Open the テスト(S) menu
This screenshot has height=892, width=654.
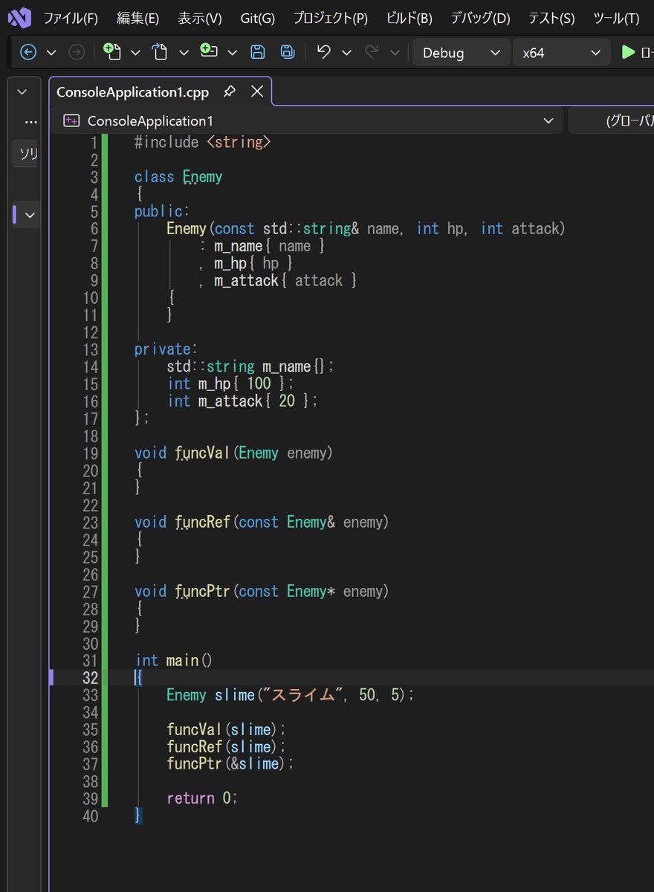[x=551, y=19]
